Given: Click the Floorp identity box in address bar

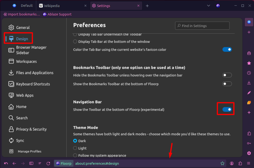Looking at the screenshot, I should [64, 164].
